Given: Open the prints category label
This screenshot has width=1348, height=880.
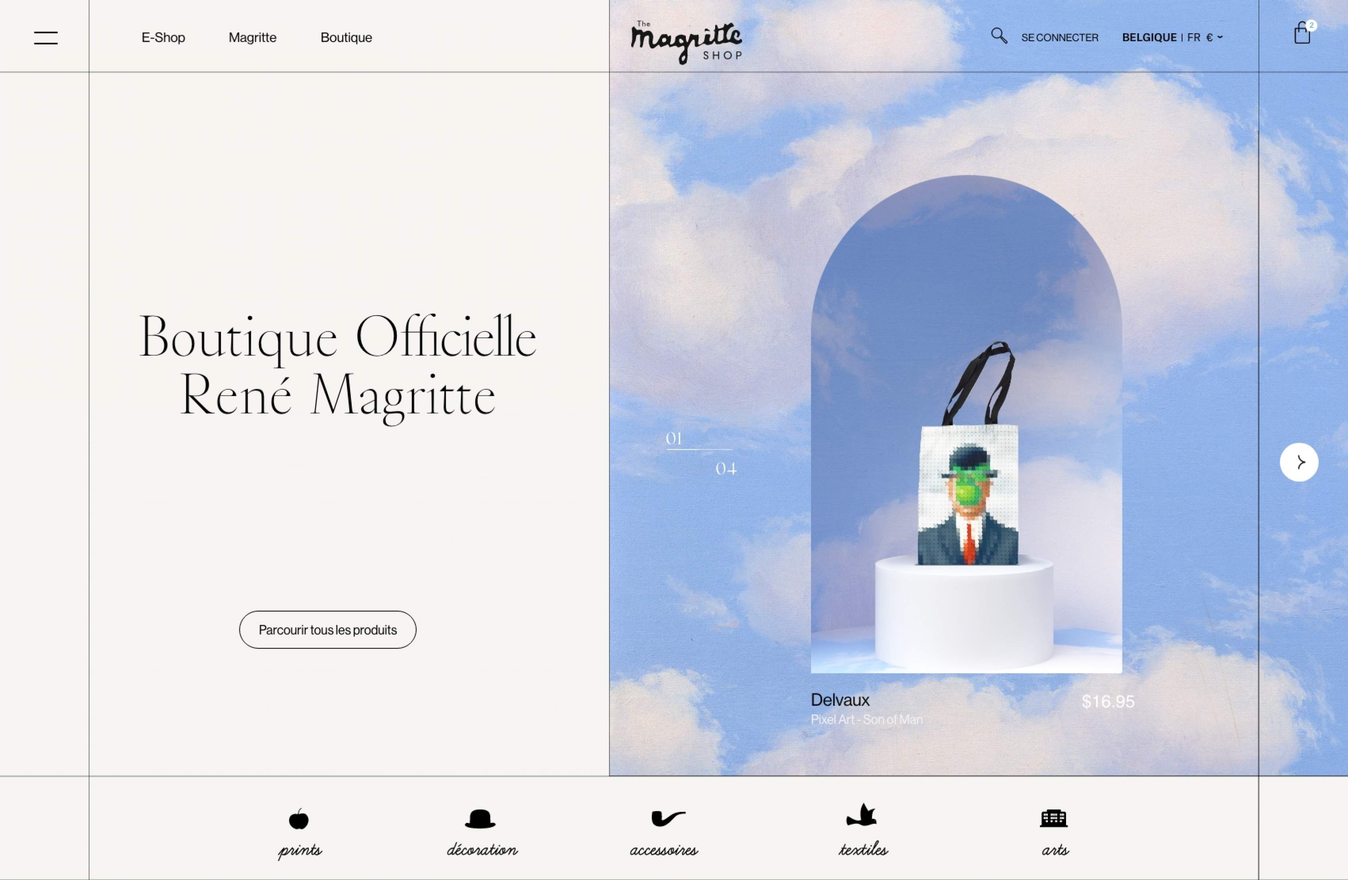Looking at the screenshot, I should point(300,851).
